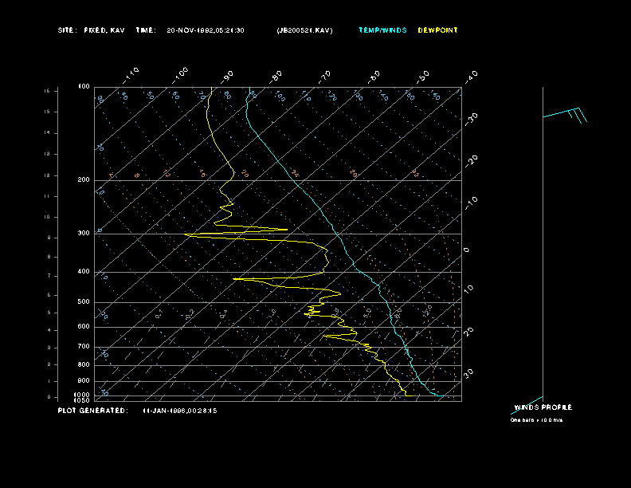Click the 1000 pressure level label

pyautogui.click(x=82, y=395)
